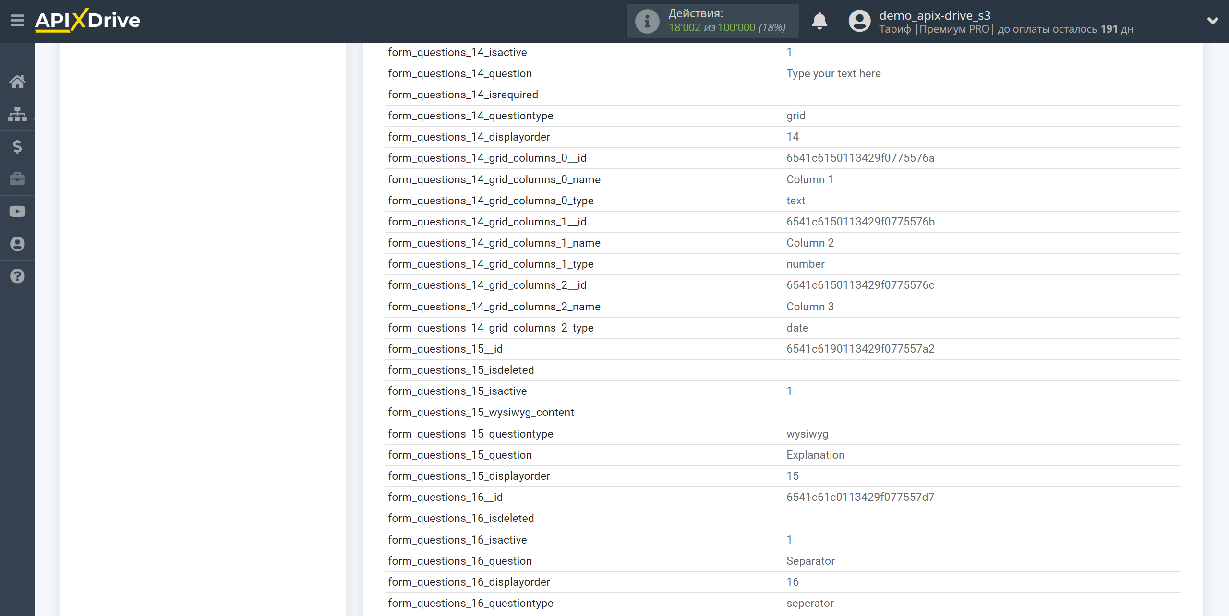Screen dimensions: 1229x616
Task: Select form_questions_14_grid_columns_0_name label
Action: [494, 179]
